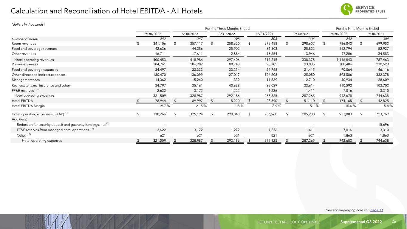This screenshot has height=229, width=407.
Task: Select the slide title about Hotel EBITDA
Action: (x=106, y=11)
